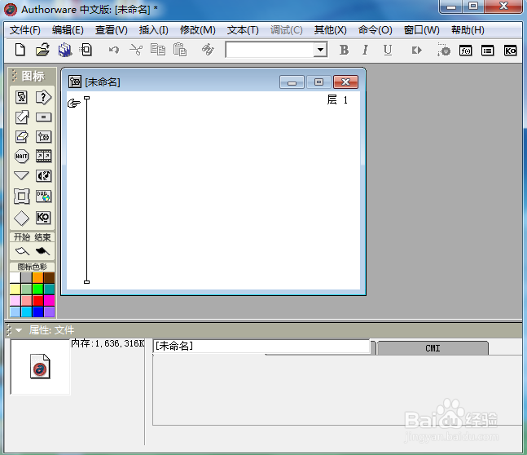Select the Sound icon in palette
Image resolution: width=527 pixels, height=455 pixels.
pos(43,175)
